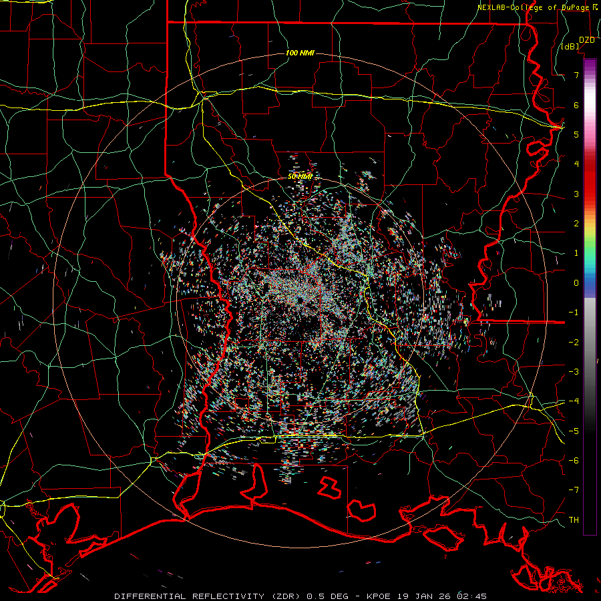Click the "4" value on the dB scale
Screen dimensions: 601x601
coord(576,164)
